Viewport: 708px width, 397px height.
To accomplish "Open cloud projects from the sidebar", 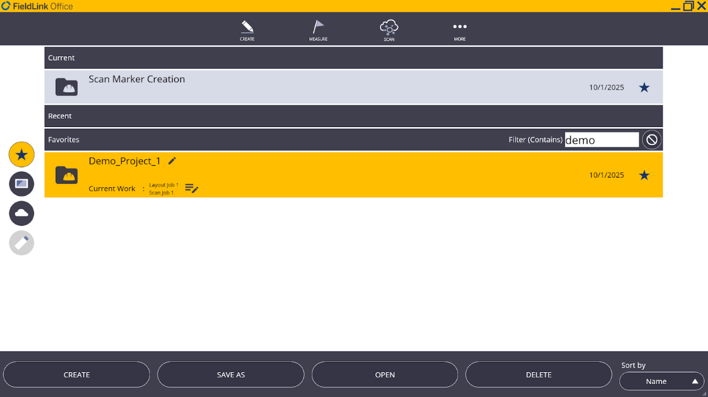I will pyautogui.click(x=22, y=213).
